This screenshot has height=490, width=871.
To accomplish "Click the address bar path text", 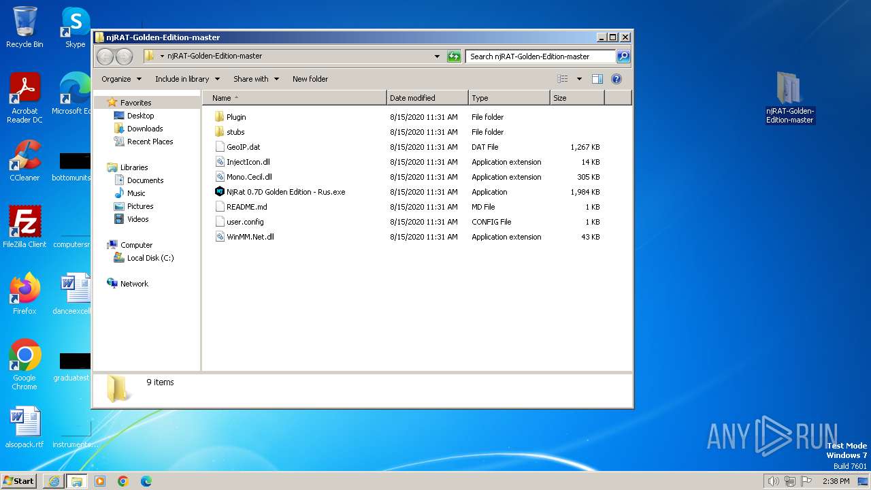I will click(x=214, y=56).
